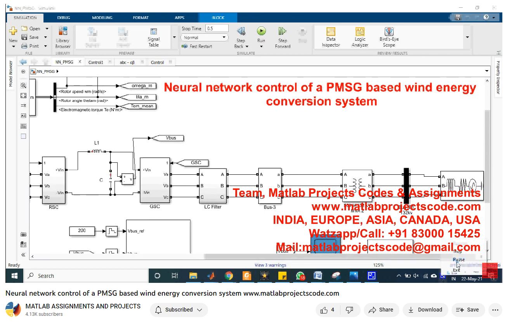Expand the Review Results gallery arrow

(467, 37)
